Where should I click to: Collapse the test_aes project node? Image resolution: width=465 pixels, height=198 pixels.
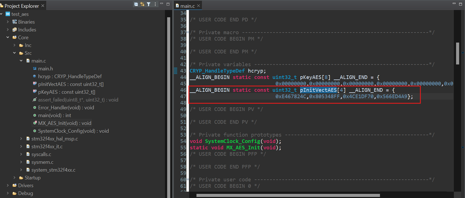pos(1,14)
